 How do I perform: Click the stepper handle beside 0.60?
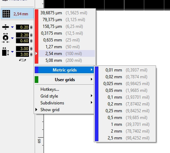(31, 41)
